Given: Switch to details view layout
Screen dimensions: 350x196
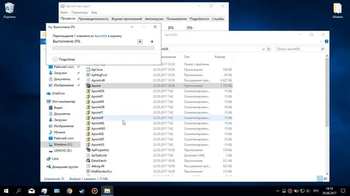Looking at the screenshot, I should point(319,179).
